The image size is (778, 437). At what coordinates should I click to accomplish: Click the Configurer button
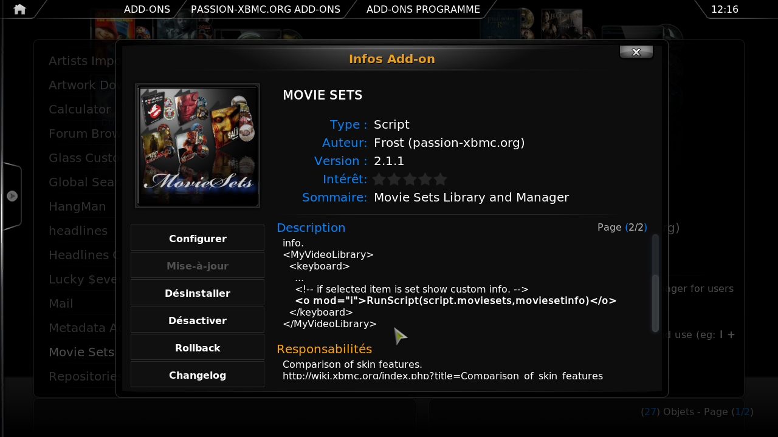tap(198, 239)
